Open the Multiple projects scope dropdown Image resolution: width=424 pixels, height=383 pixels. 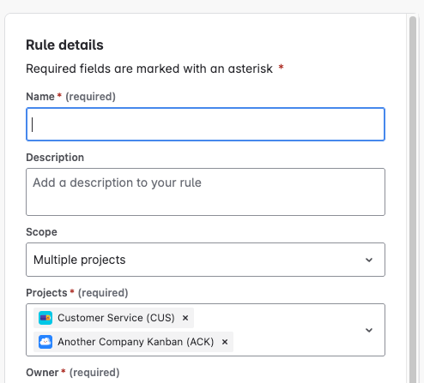tap(205, 260)
